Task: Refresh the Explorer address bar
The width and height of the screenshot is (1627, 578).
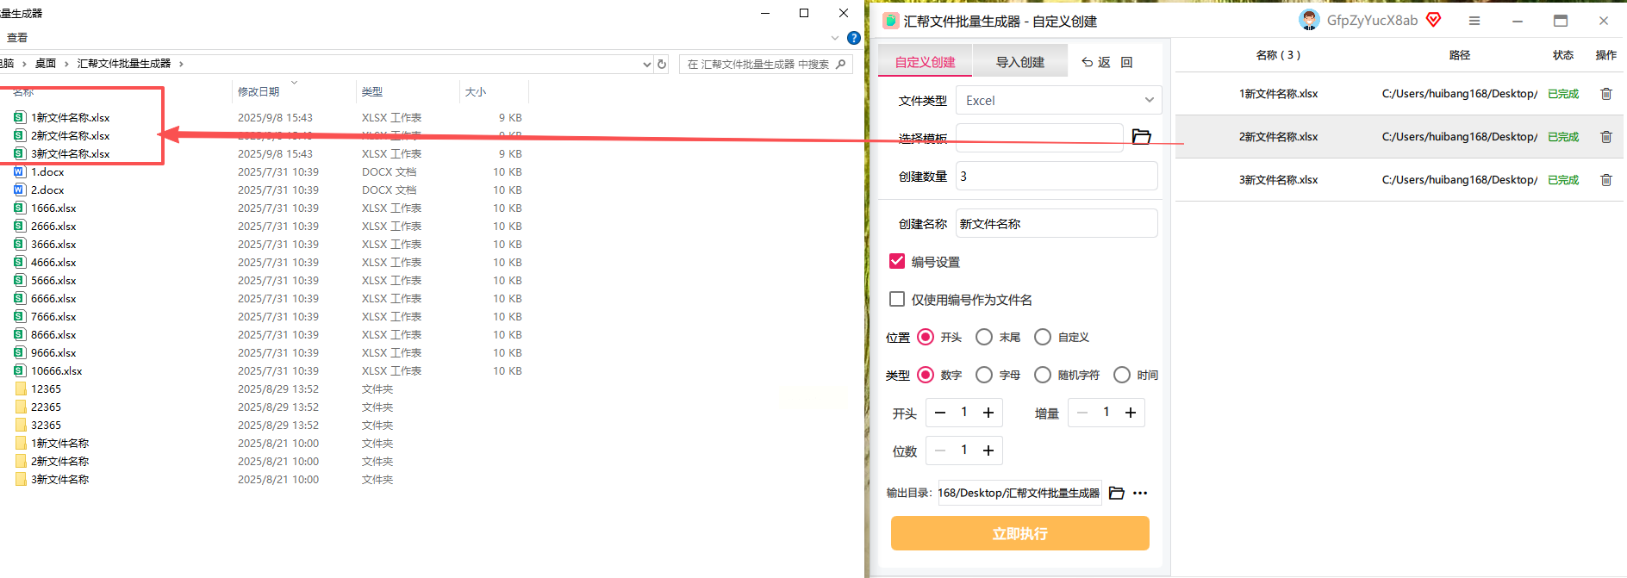Action: (662, 64)
